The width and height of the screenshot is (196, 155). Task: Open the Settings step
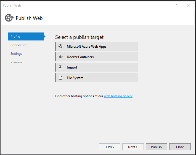point(16,54)
